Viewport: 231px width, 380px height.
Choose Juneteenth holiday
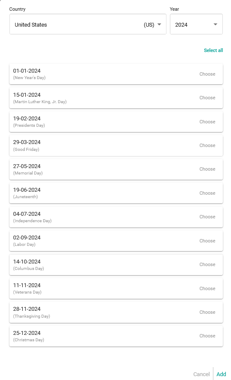207,193
